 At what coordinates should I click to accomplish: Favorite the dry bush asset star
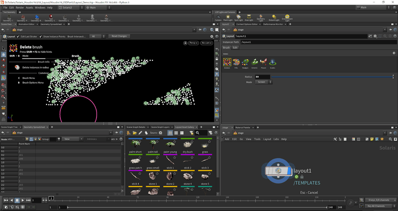(x=192, y=142)
